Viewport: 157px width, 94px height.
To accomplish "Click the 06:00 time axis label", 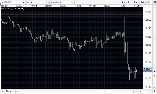I will [x=19, y=6].
